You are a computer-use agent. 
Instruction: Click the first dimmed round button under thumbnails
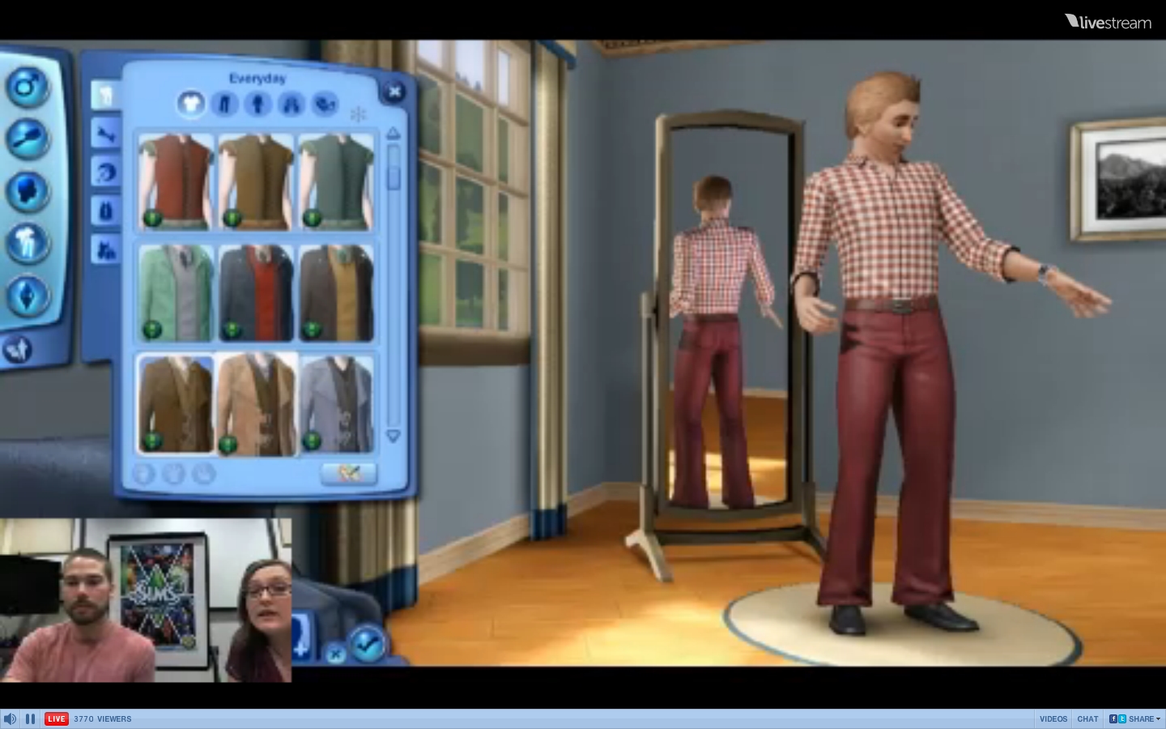tap(144, 473)
